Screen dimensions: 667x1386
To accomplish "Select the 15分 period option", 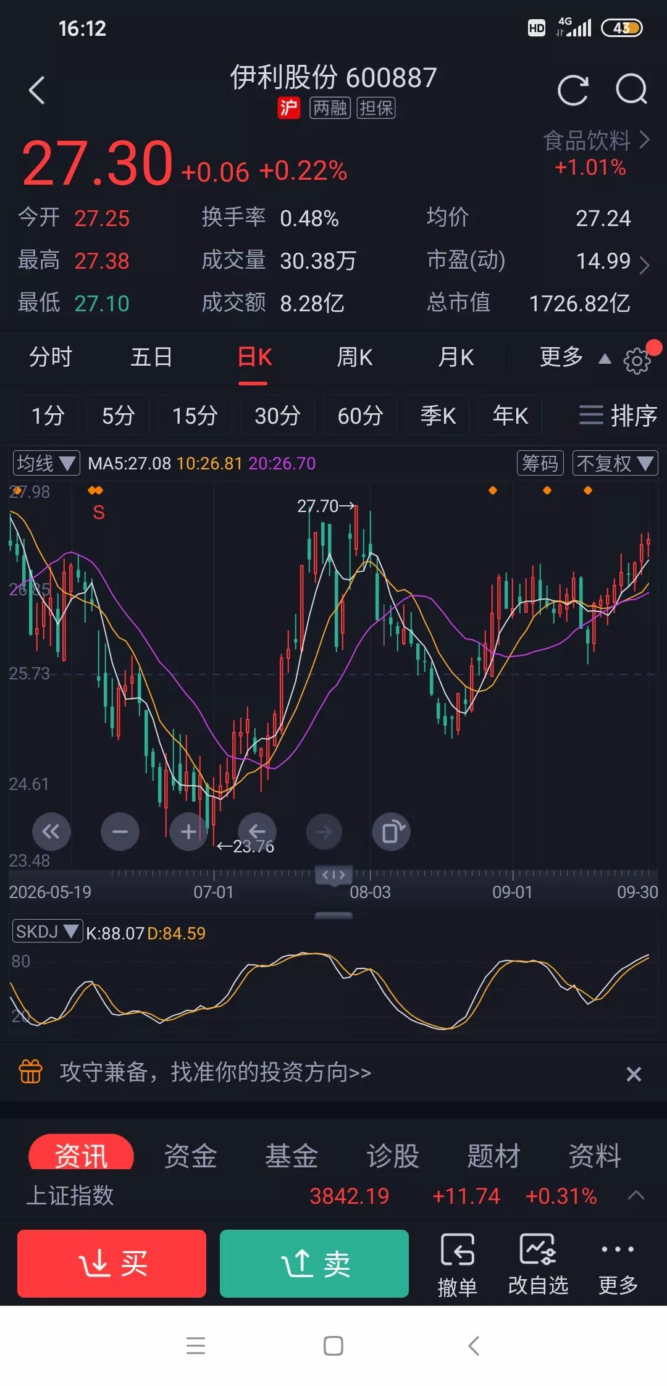I will [x=195, y=415].
